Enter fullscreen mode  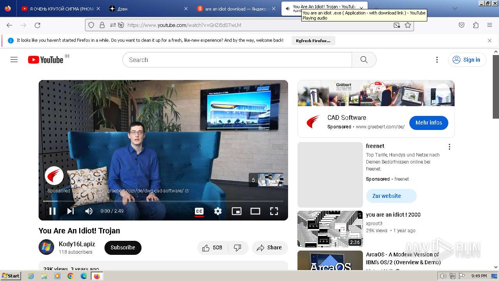coord(274,211)
